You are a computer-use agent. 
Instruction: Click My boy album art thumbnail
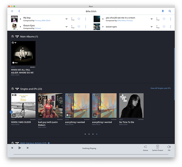point(14,19)
